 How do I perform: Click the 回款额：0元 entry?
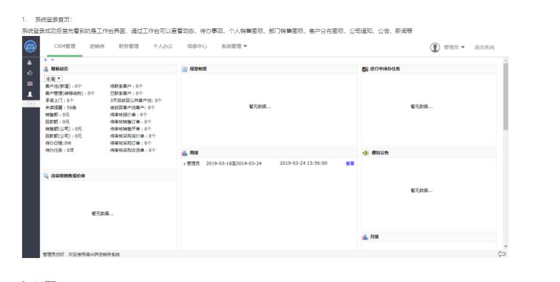click(57, 122)
